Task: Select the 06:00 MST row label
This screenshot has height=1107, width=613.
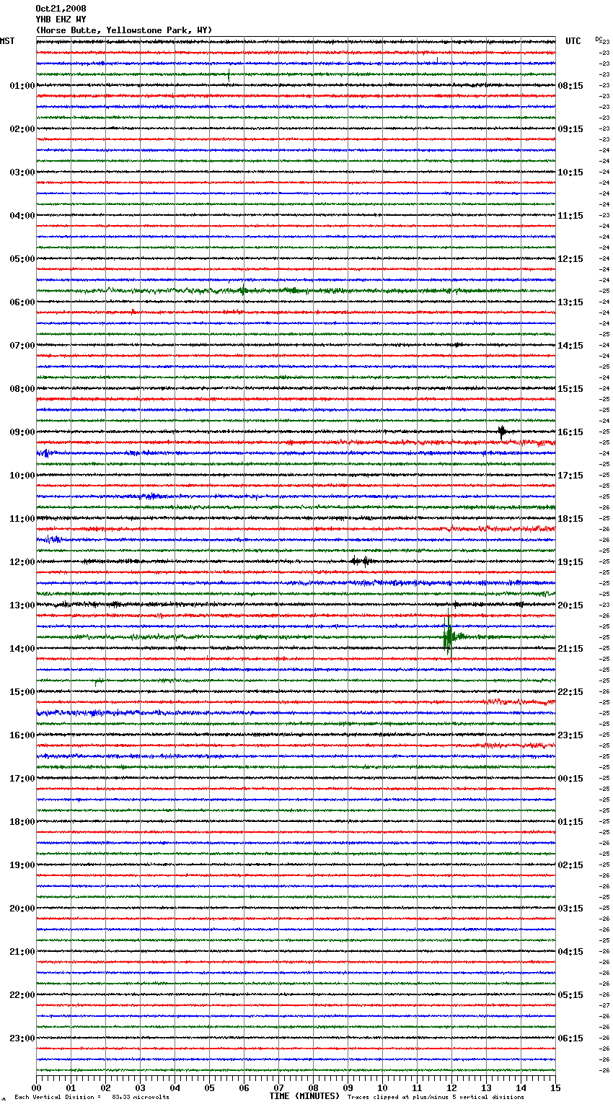Action: pyautogui.click(x=22, y=302)
